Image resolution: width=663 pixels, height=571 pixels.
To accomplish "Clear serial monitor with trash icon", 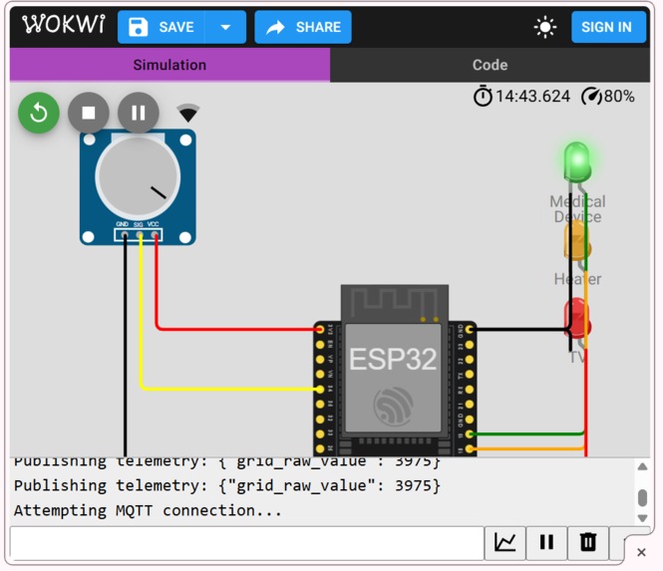I will click(588, 543).
